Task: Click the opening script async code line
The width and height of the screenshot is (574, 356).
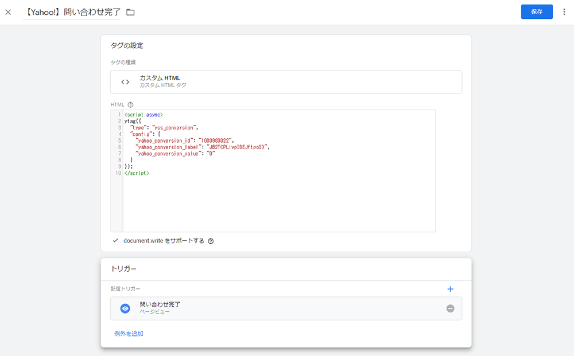Action: click(x=143, y=115)
